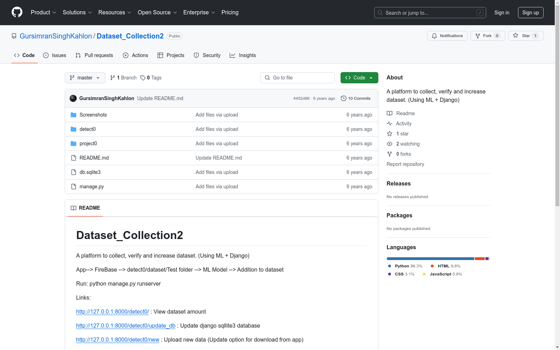Image resolution: width=560 pixels, height=350 pixels.
Task: Click the eye icon beside 2 watching
Action: pos(390,144)
